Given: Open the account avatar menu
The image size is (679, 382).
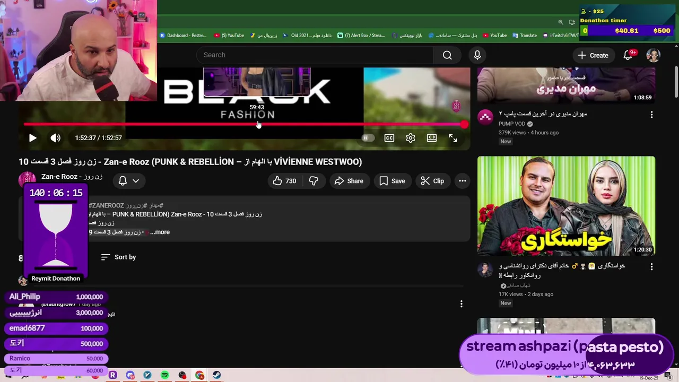Looking at the screenshot, I should [653, 55].
